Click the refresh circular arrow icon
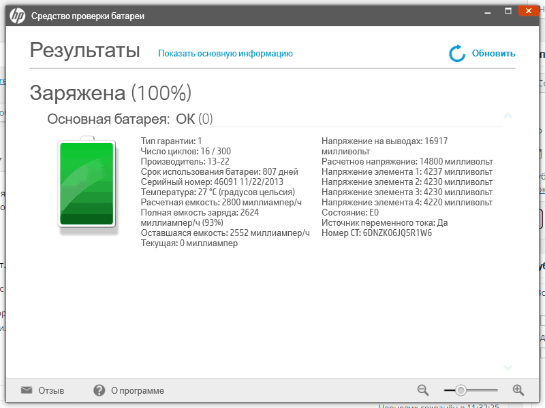The image size is (545, 408). 457,54
